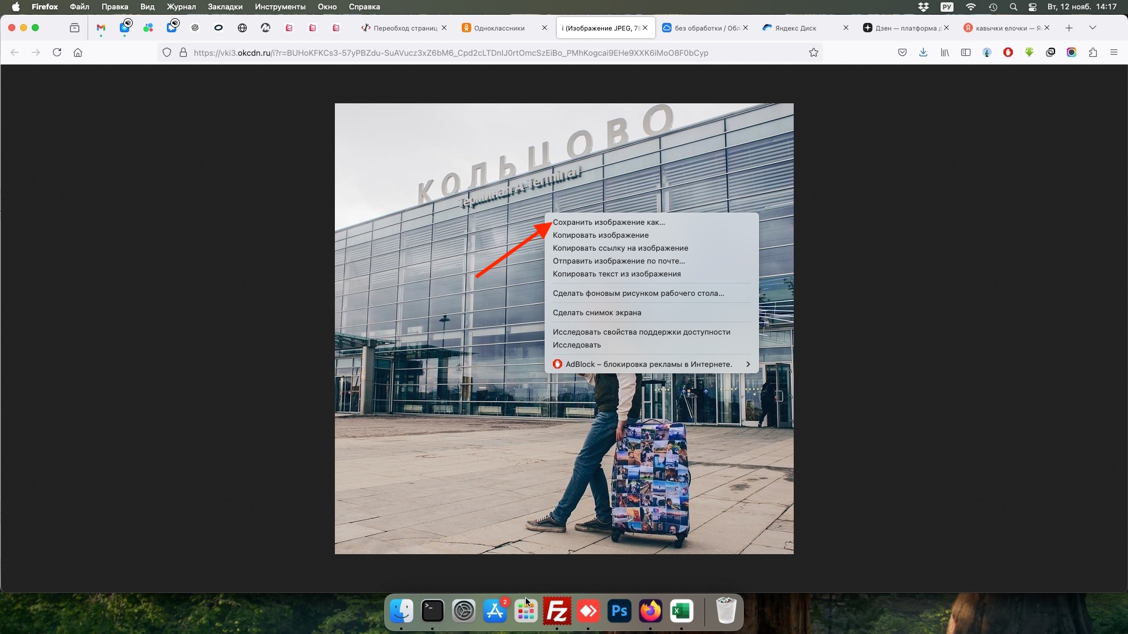Bookmark this page with the star
The height and width of the screenshot is (634, 1128).
click(814, 52)
